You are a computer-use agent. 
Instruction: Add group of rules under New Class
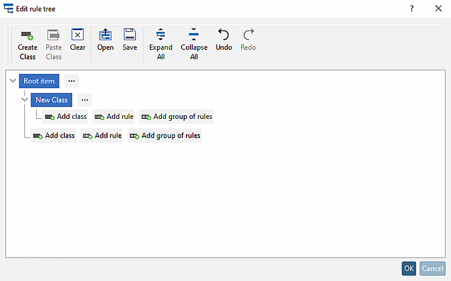point(177,116)
